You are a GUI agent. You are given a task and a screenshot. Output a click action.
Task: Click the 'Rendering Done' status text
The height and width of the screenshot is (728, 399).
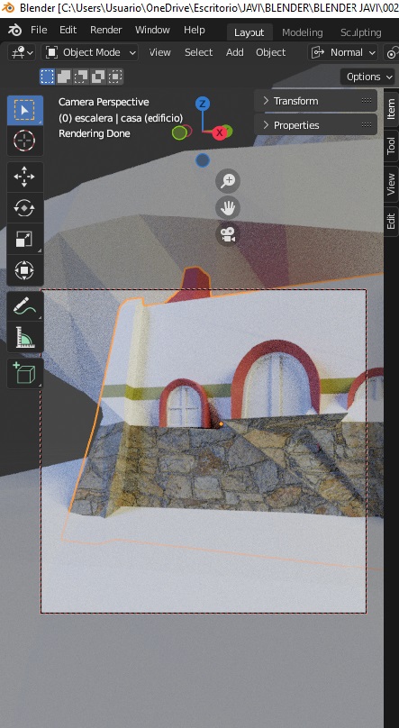(95, 133)
